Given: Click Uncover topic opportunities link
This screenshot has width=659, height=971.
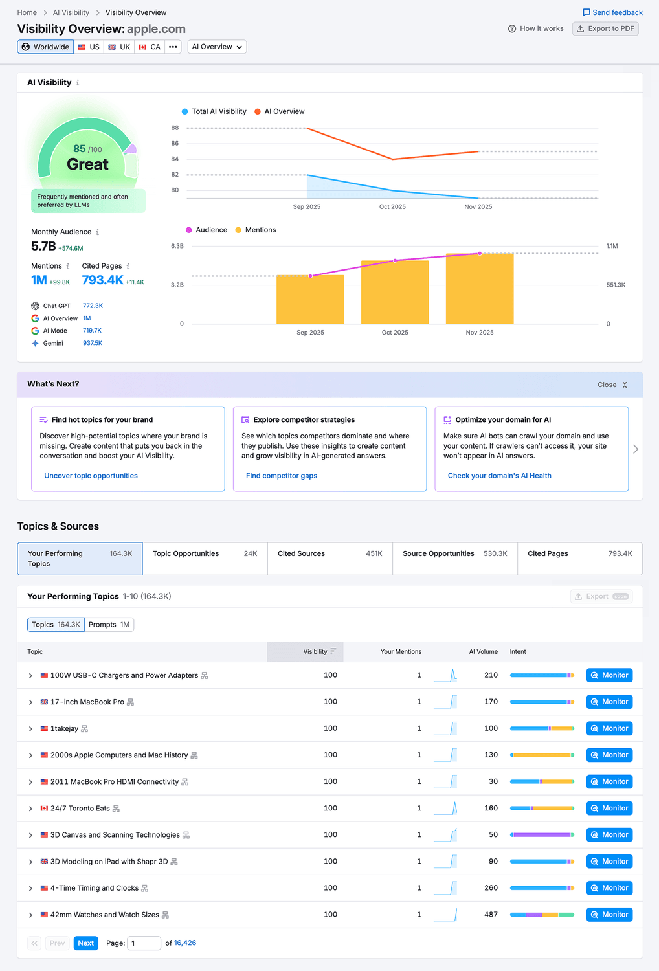Looking at the screenshot, I should coord(91,476).
